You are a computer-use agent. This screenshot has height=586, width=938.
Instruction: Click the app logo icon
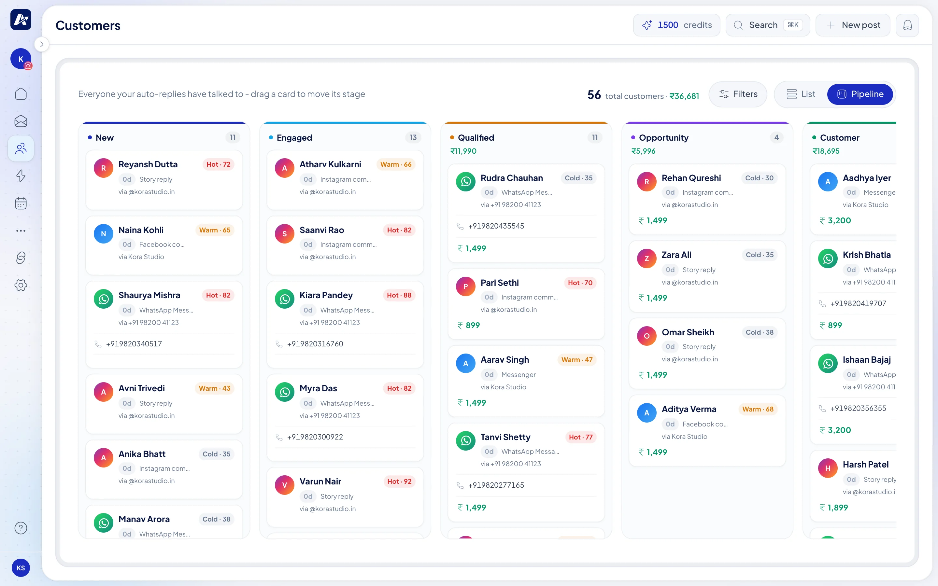pyautogui.click(x=21, y=20)
